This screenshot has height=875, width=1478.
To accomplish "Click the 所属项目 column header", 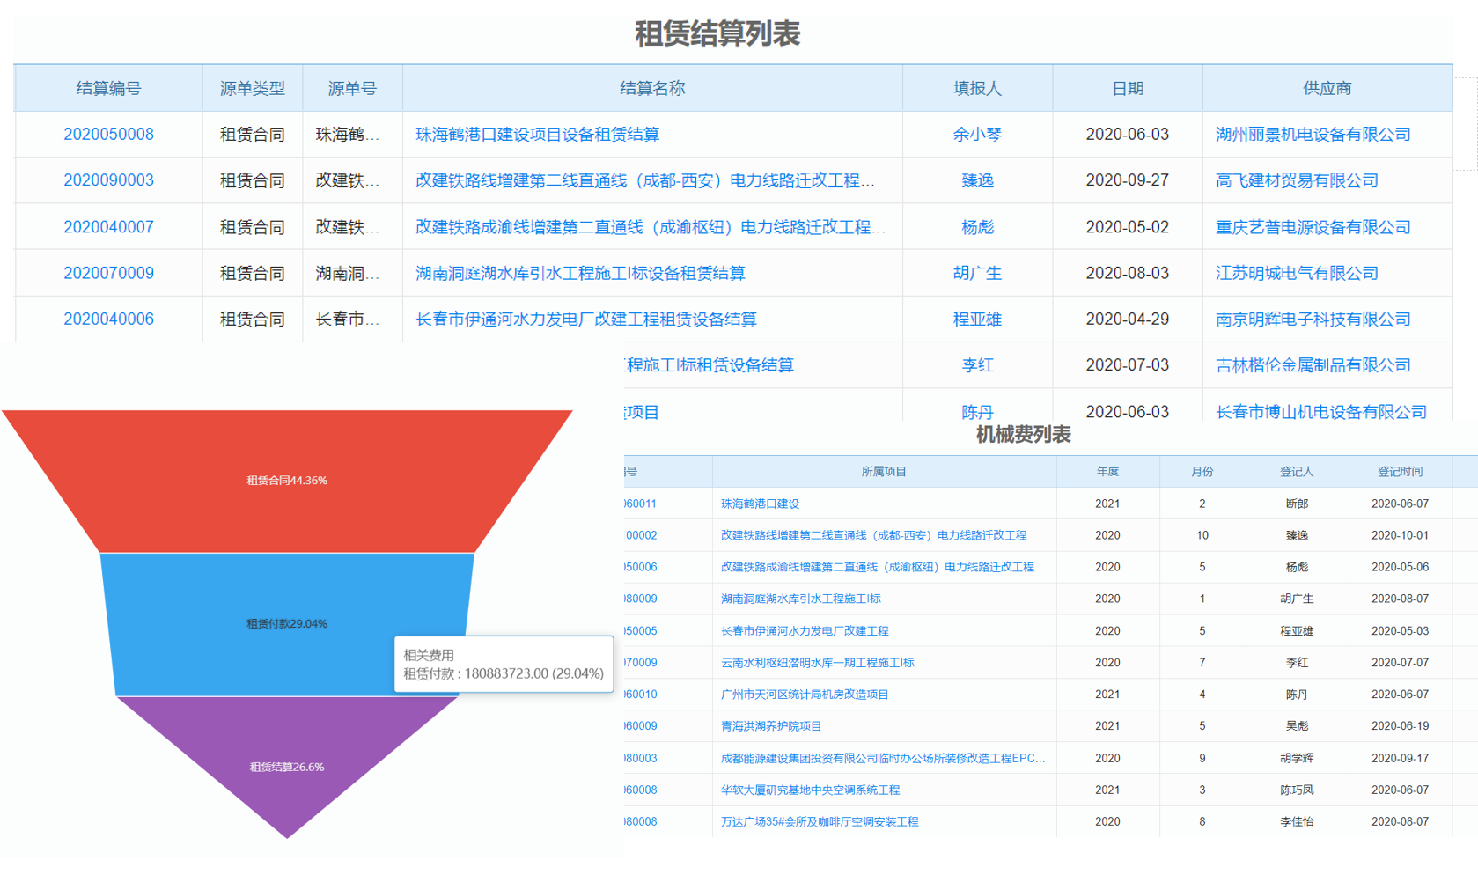I will point(884,472).
